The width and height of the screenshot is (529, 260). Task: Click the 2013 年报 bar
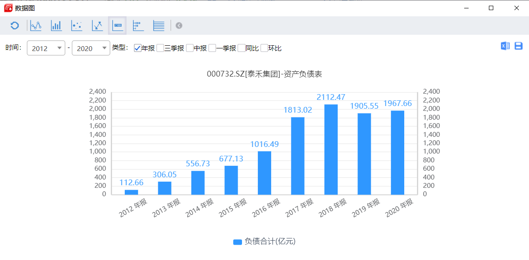point(164,188)
